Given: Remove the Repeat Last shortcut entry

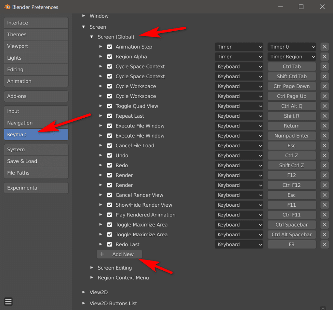Looking at the screenshot, I should pyautogui.click(x=325, y=116).
